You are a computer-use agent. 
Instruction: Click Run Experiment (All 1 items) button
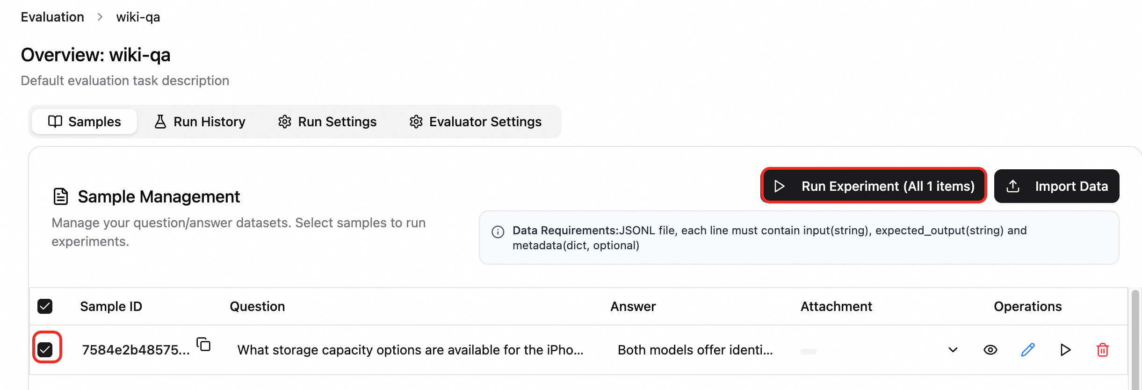point(873,186)
